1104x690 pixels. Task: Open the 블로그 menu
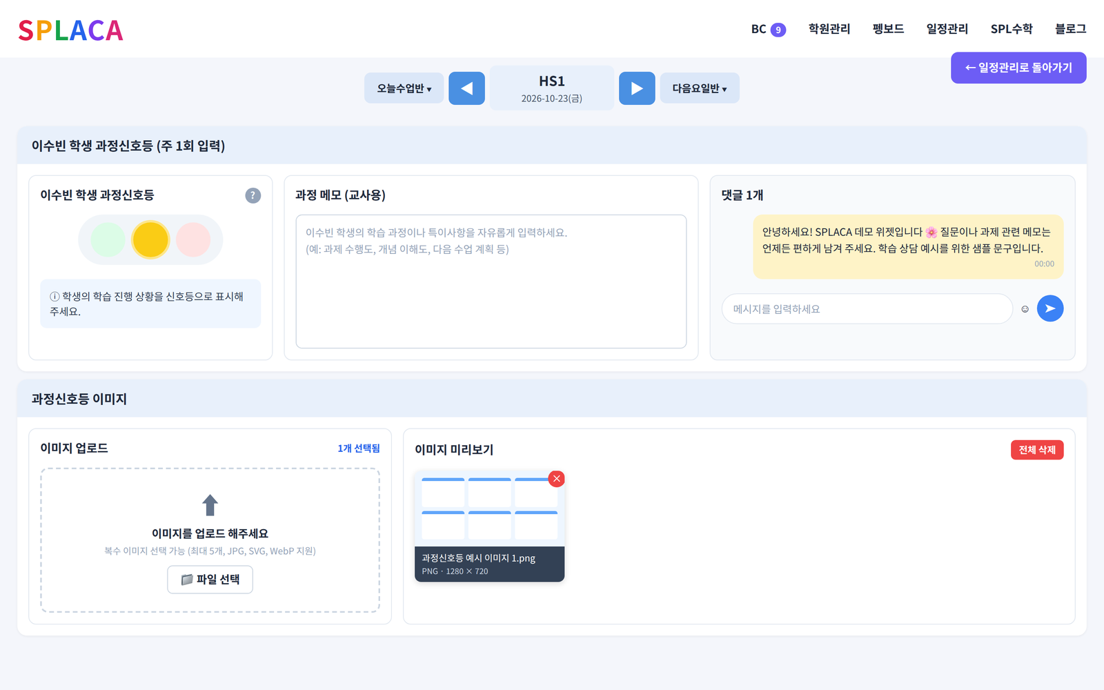point(1070,29)
